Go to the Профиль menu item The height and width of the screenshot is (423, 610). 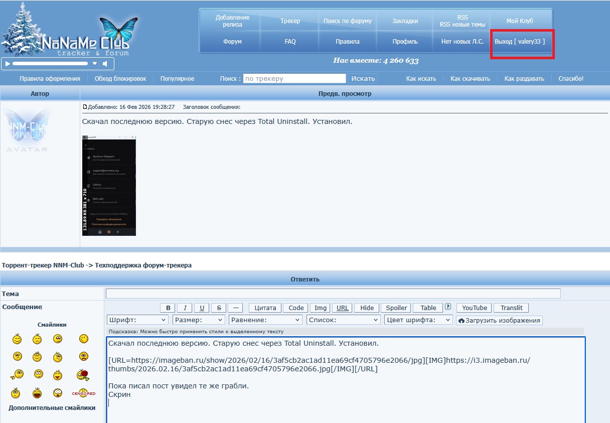click(x=405, y=42)
